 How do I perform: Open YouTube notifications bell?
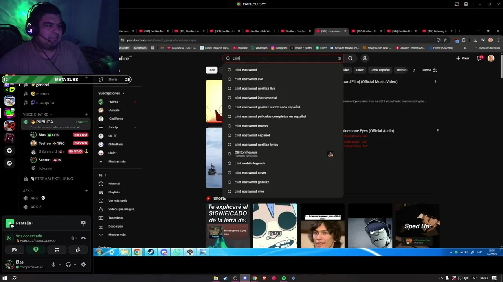tap(479, 58)
